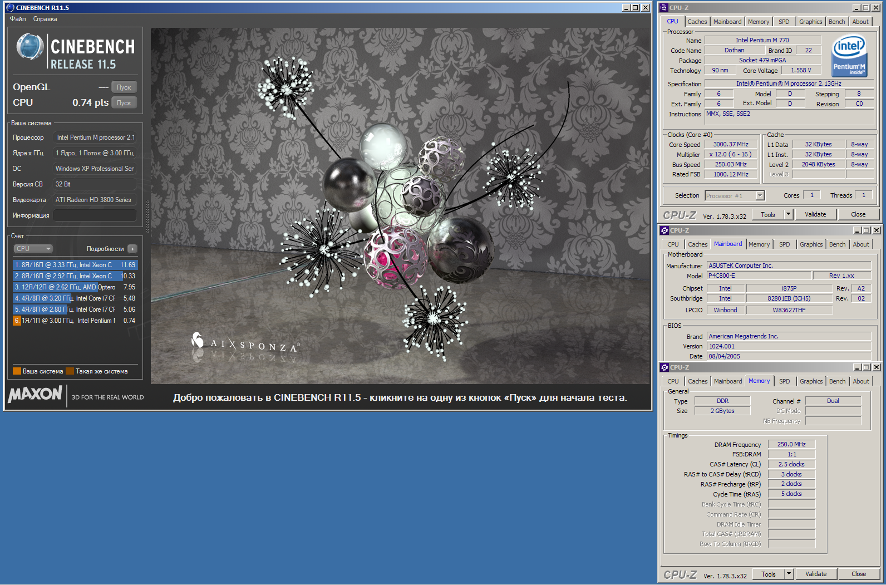
Task: Click CPU-Z title icon in Mainboard window
Action: coord(664,230)
